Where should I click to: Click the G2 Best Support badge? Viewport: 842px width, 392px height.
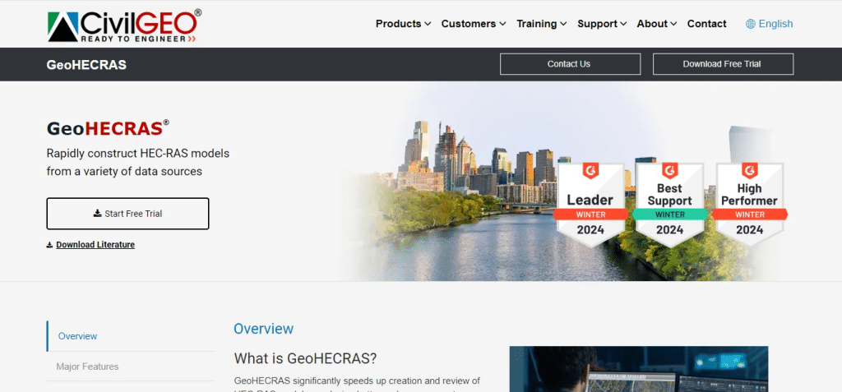pos(669,205)
